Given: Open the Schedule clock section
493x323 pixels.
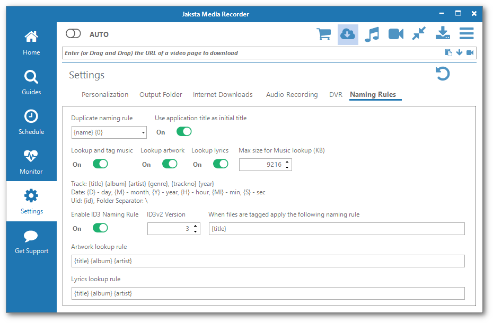Looking at the screenshot, I should [31, 122].
